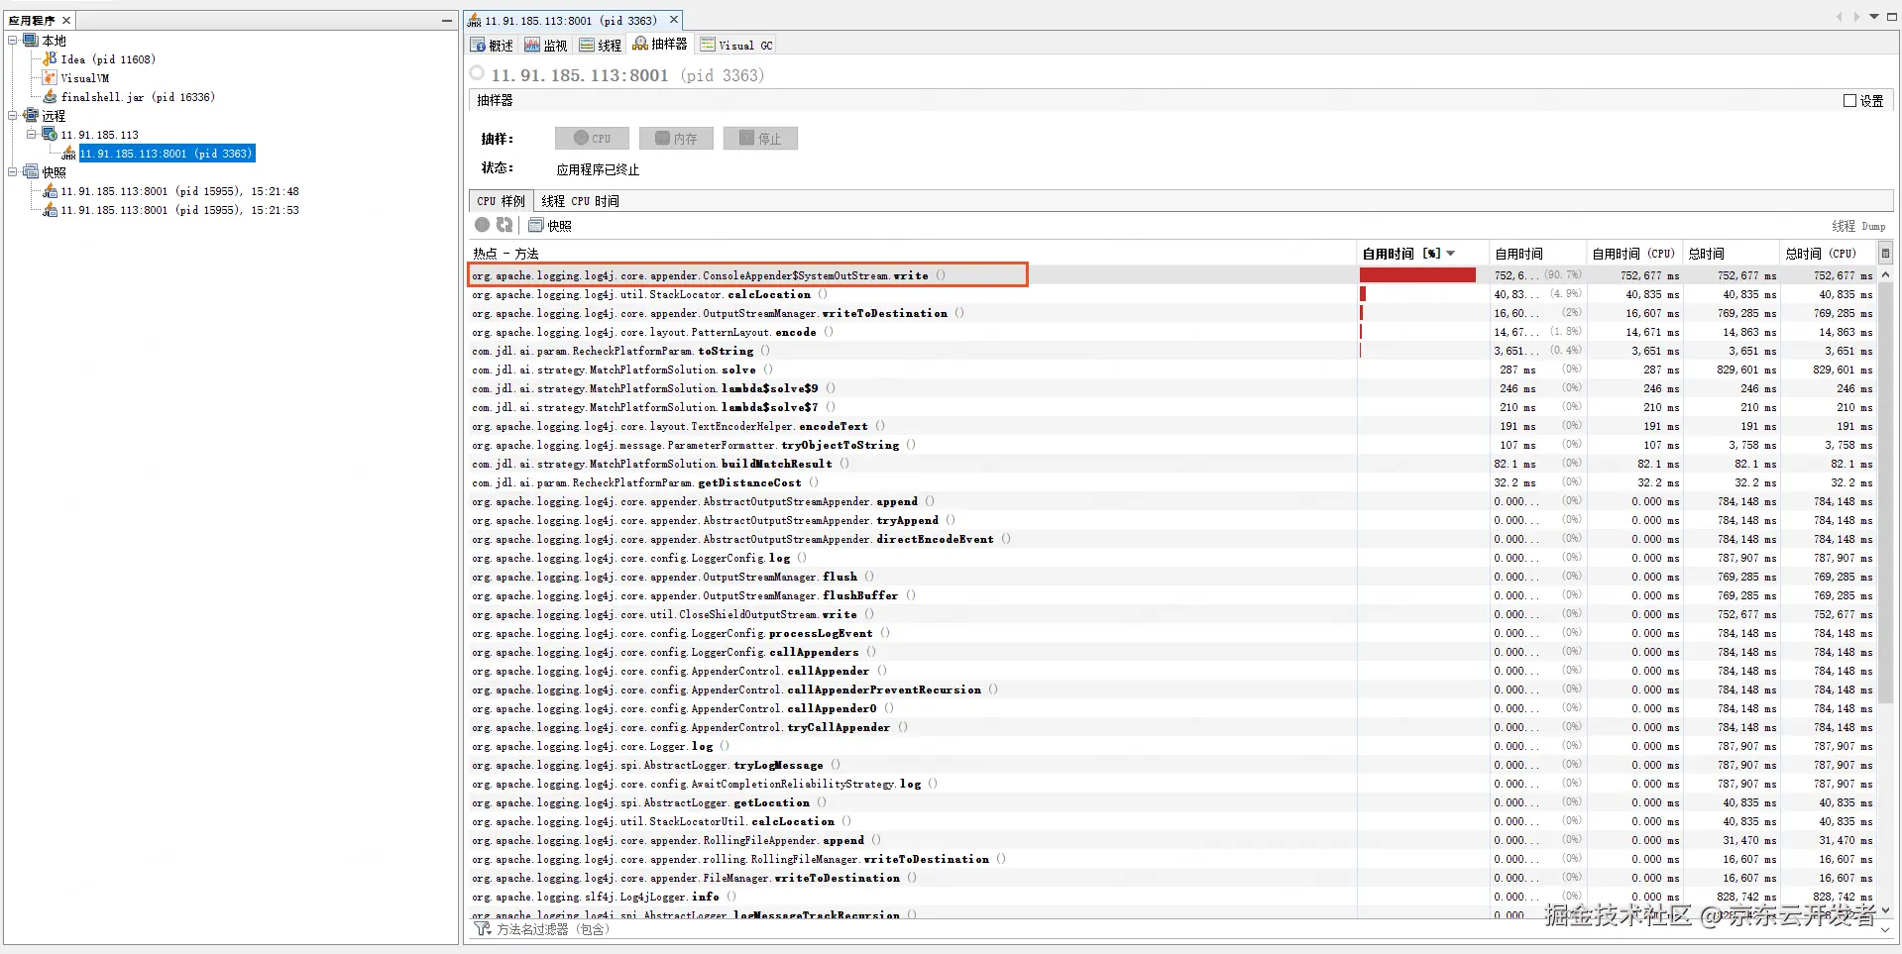The height and width of the screenshot is (954, 1902).
Task: Select the ConsoleAppender$SystemOutStream.write row
Action: point(1173,275)
